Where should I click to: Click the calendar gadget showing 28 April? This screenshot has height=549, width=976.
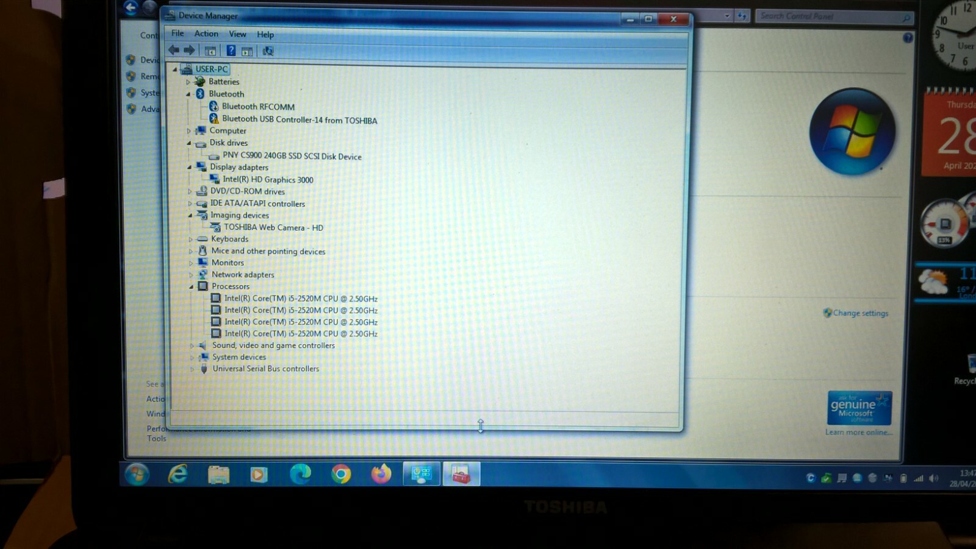tap(950, 133)
